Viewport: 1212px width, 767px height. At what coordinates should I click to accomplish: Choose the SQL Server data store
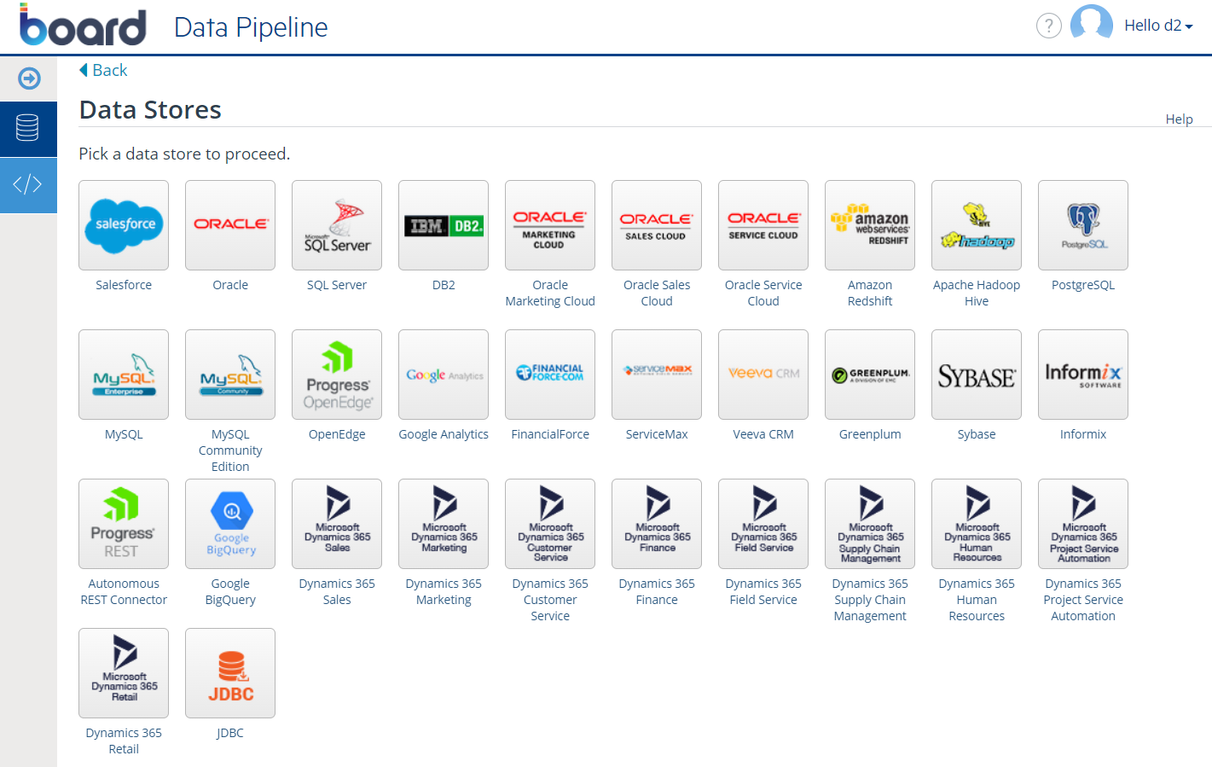coord(337,225)
